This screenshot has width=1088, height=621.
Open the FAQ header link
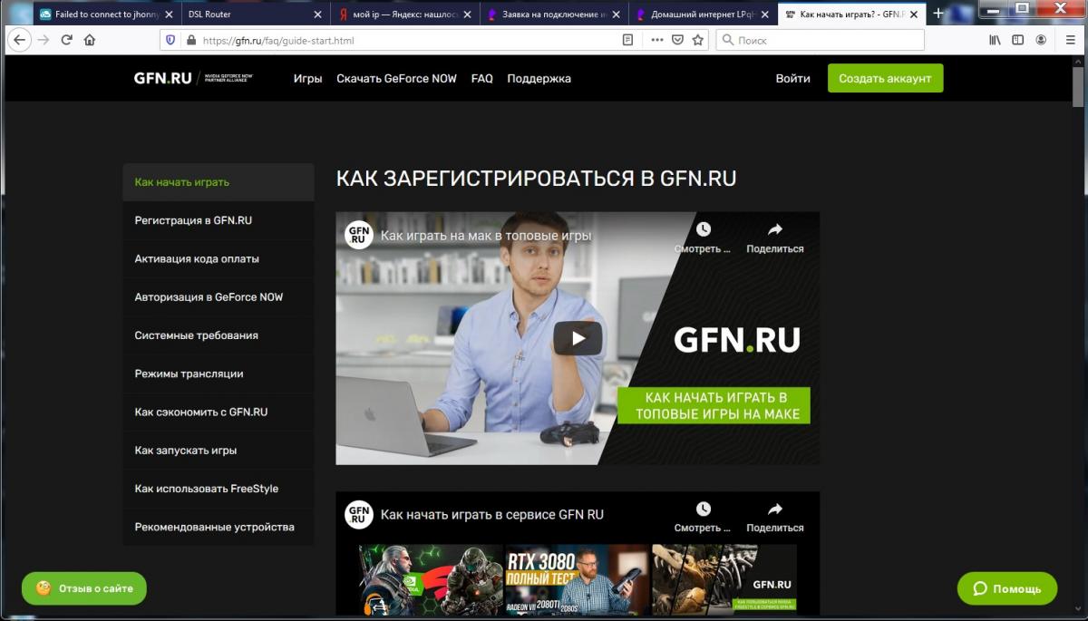click(x=482, y=79)
